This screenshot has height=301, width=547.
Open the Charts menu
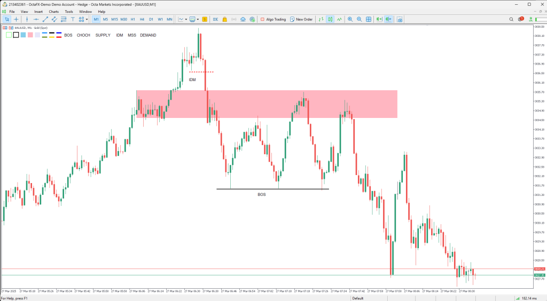(x=54, y=11)
